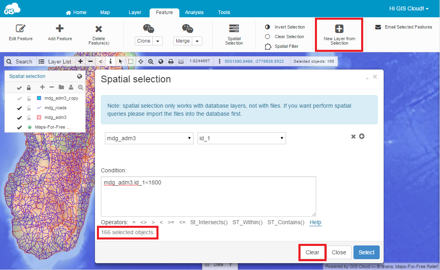Select the rectangle selection tool on map toolbar
Image resolution: width=440 pixels, height=270 pixels.
(131, 61)
